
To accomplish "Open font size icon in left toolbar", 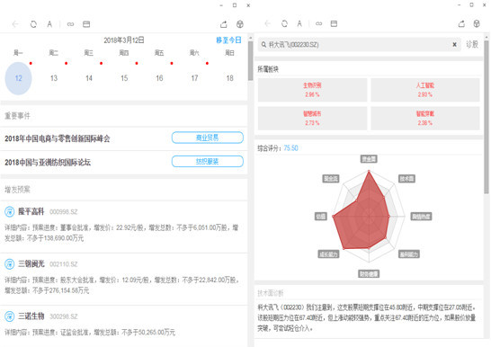I will click(x=49, y=24).
